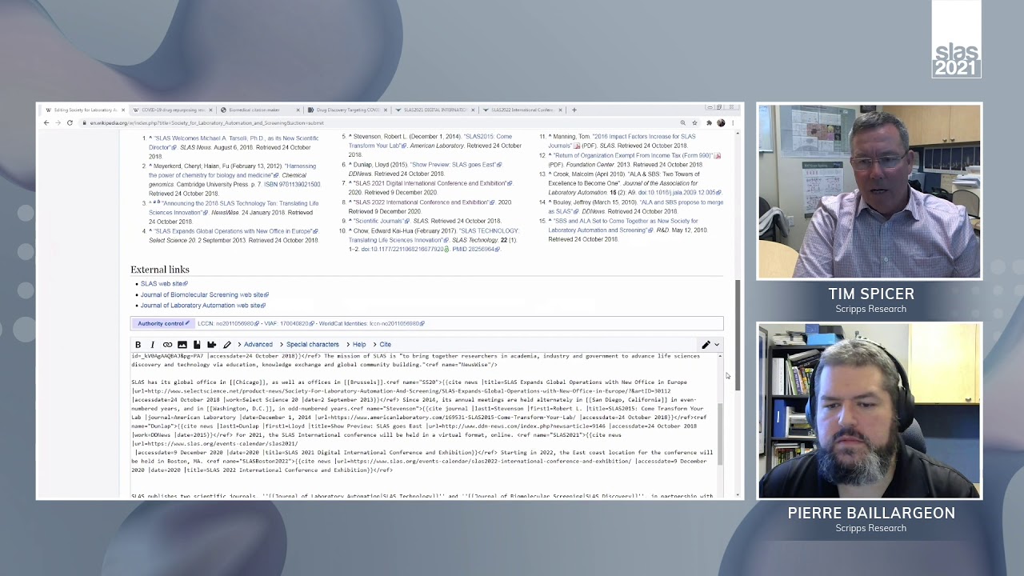This screenshot has width=1024, height=576.
Task: Insert an image with the picture icon
Action: tap(182, 345)
